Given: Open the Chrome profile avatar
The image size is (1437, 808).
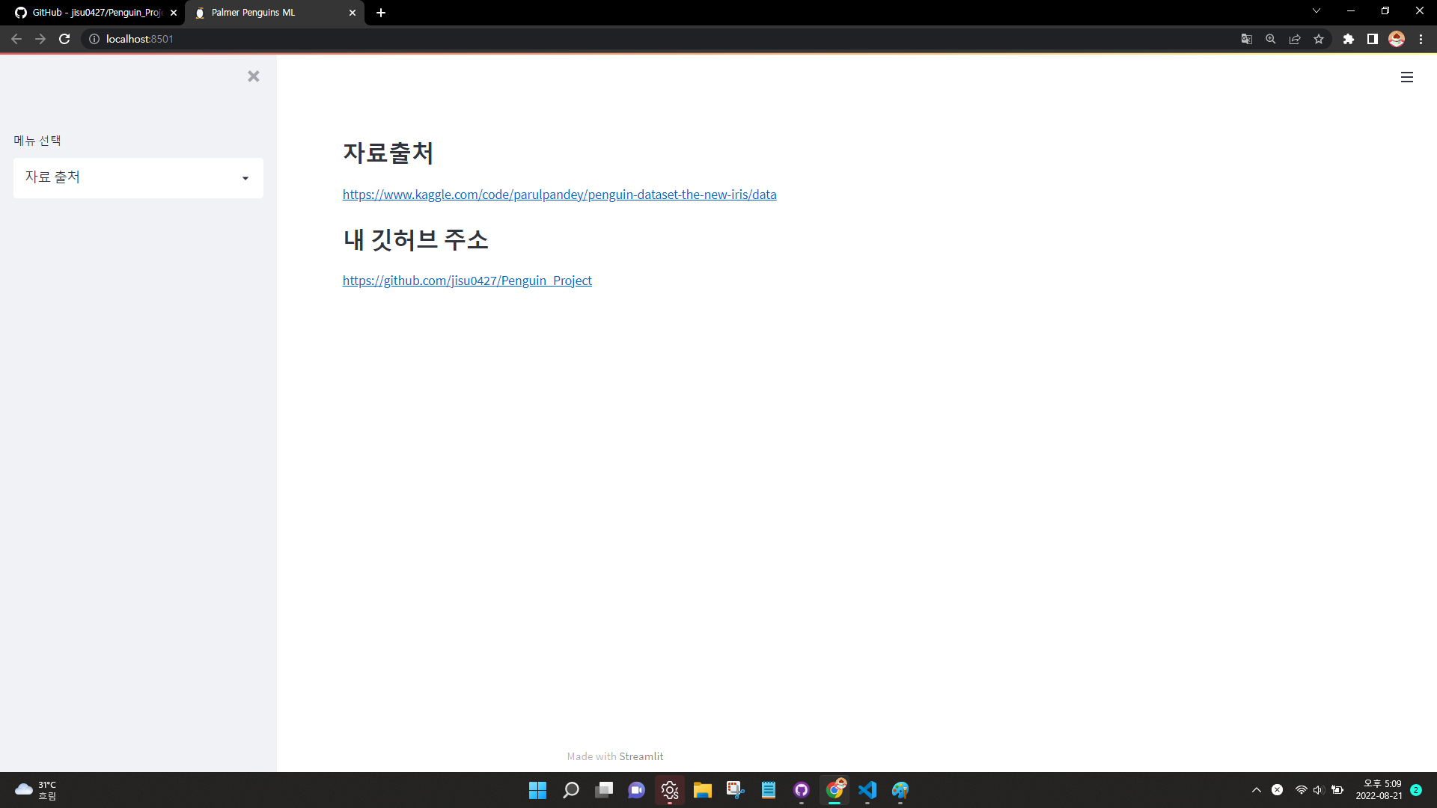Looking at the screenshot, I should pyautogui.click(x=1397, y=39).
